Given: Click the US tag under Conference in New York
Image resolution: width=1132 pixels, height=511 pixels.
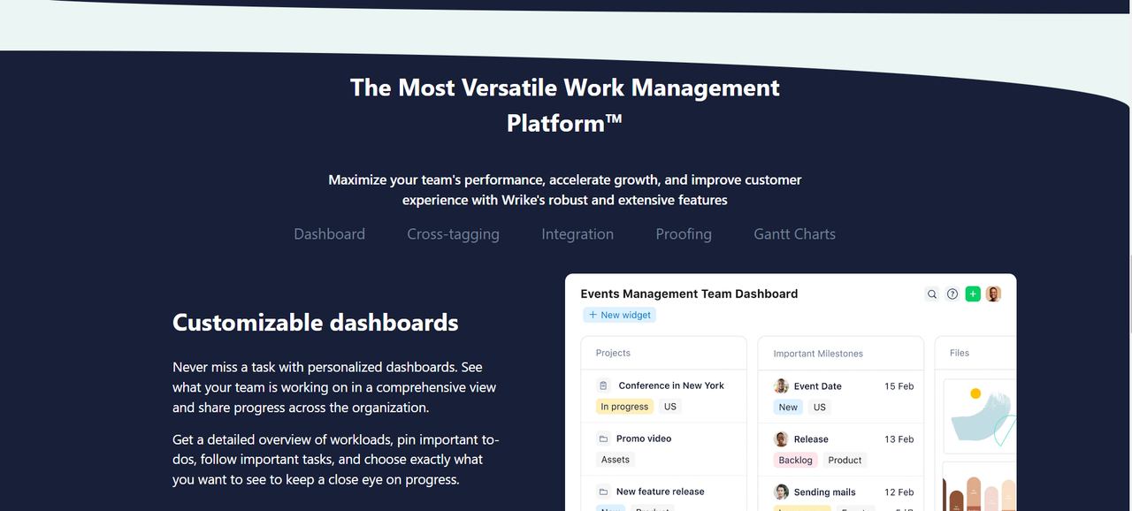Looking at the screenshot, I should click(670, 407).
